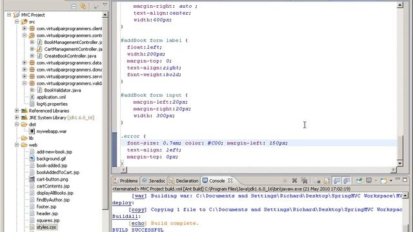This screenshot has width=413, height=232.
Task: Expand BookManagementController.java node
Action: tap(32, 42)
